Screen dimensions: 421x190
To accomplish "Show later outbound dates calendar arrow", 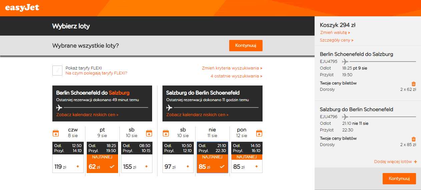I will tap(149, 133).
